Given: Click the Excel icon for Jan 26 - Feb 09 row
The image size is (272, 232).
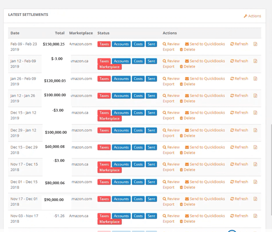Looking at the screenshot, I should pos(255,79).
